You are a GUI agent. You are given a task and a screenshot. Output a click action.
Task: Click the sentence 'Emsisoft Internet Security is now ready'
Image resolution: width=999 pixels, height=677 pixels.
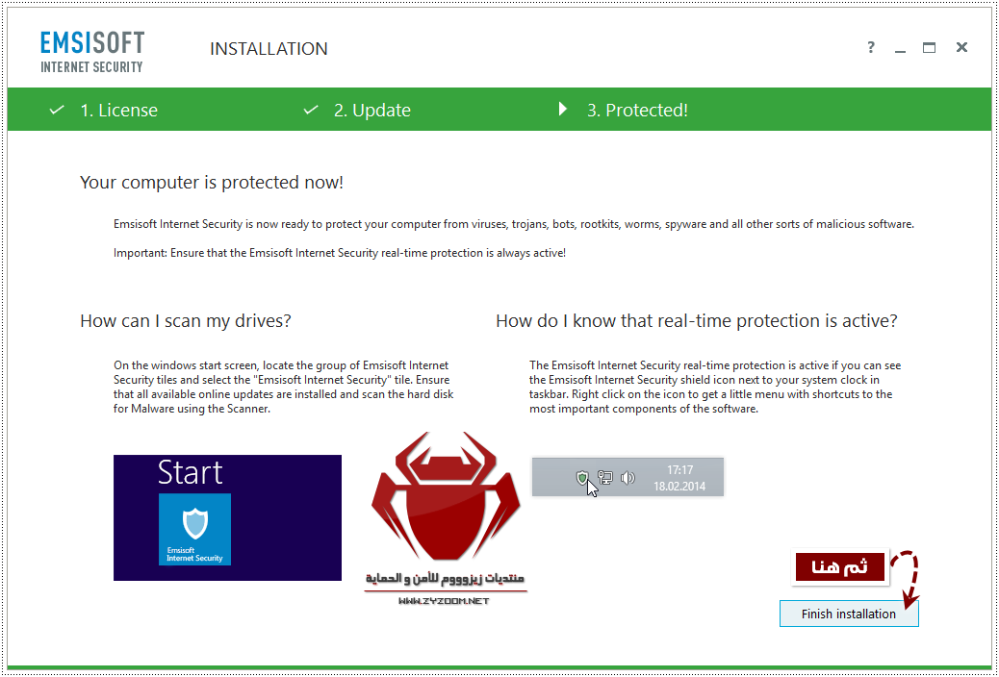tap(514, 224)
